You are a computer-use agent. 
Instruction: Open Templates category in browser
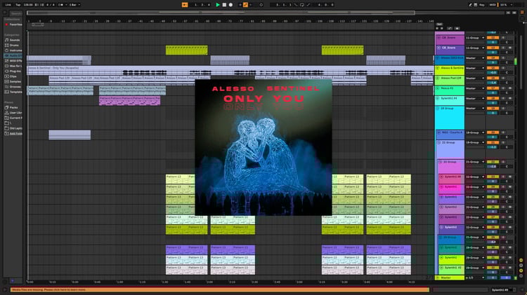click(x=13, y=92)
